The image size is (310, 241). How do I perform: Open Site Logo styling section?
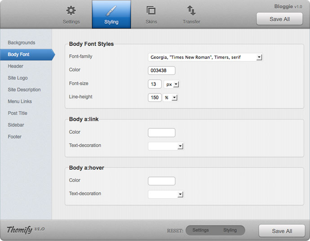(x=18, y=78)
